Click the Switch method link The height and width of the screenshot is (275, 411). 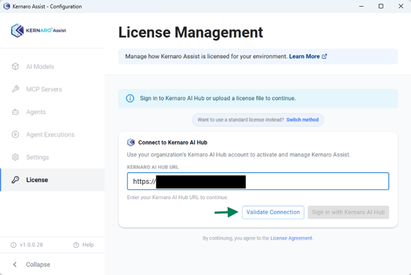coord(302,119)
